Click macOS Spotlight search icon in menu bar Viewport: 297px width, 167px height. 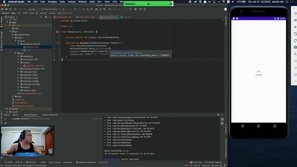(287, 2)
